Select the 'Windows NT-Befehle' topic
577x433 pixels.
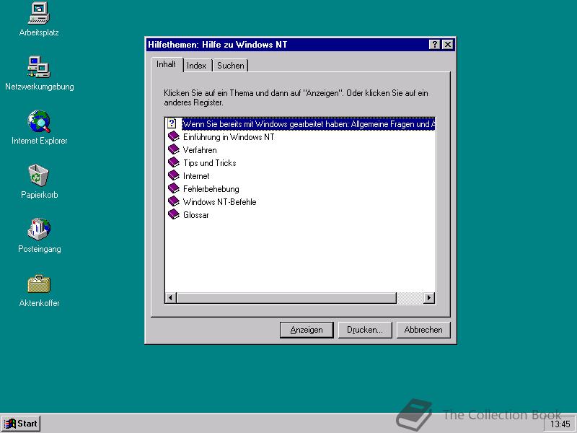click(x=220, y=202)
